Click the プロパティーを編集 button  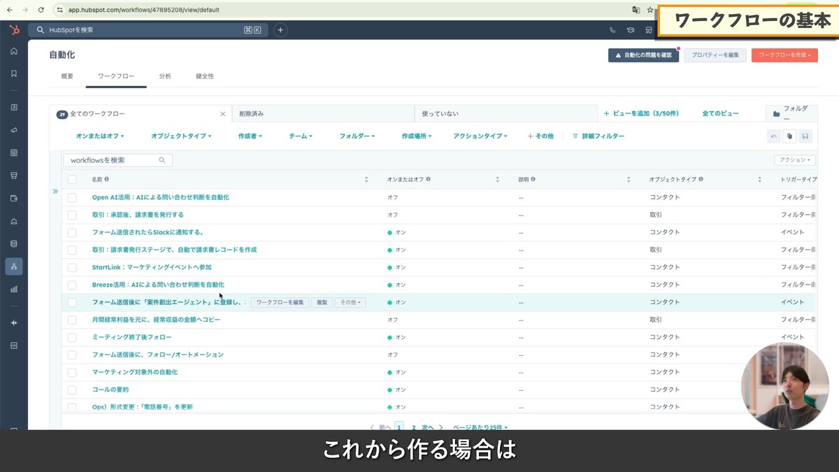pyautogui.click(x=715, y=55)
